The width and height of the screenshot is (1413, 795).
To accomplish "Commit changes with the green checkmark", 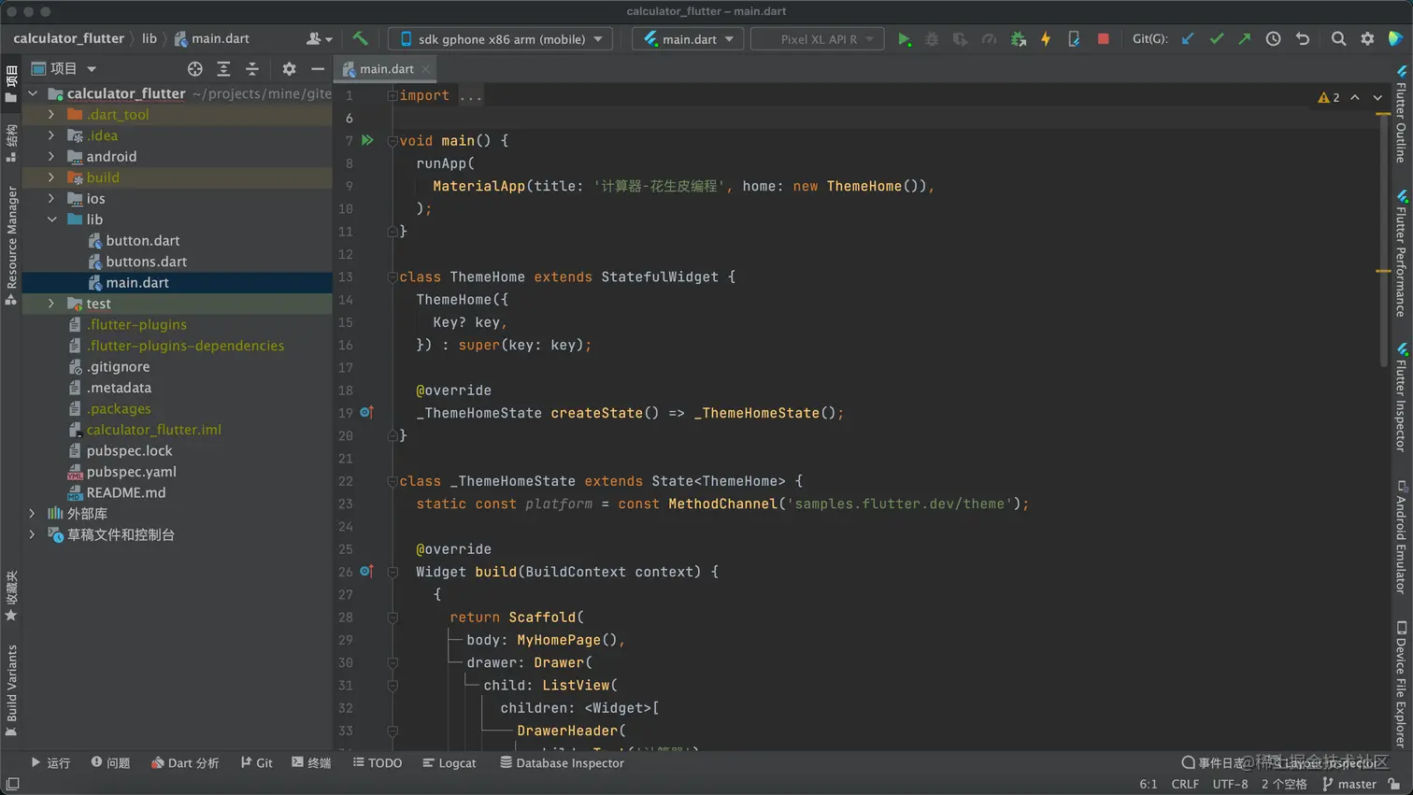I will coord(1216,39).
